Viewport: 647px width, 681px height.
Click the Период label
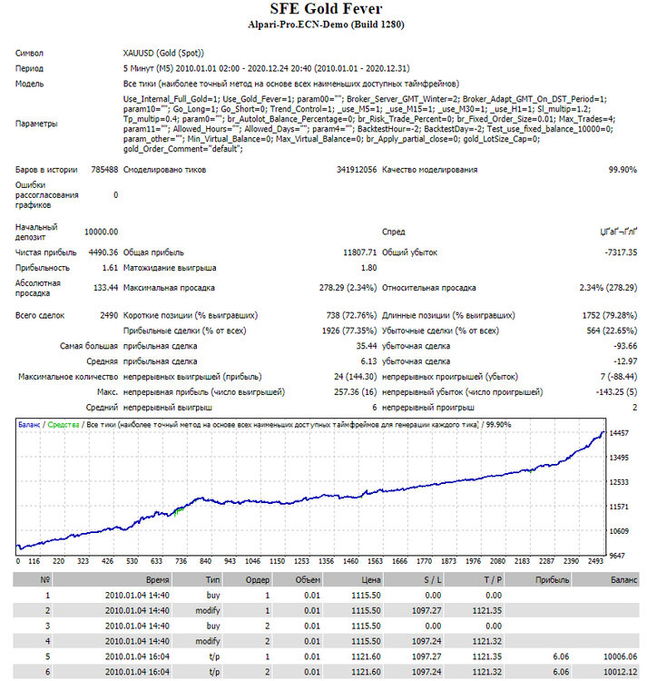(30, 69)
